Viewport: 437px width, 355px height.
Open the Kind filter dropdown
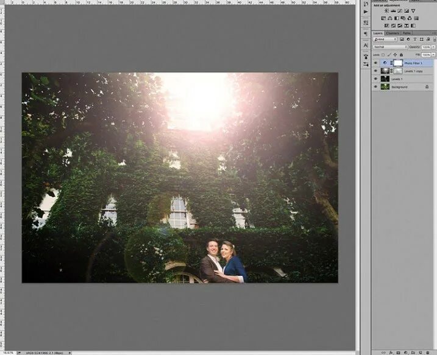coord(385,39)
